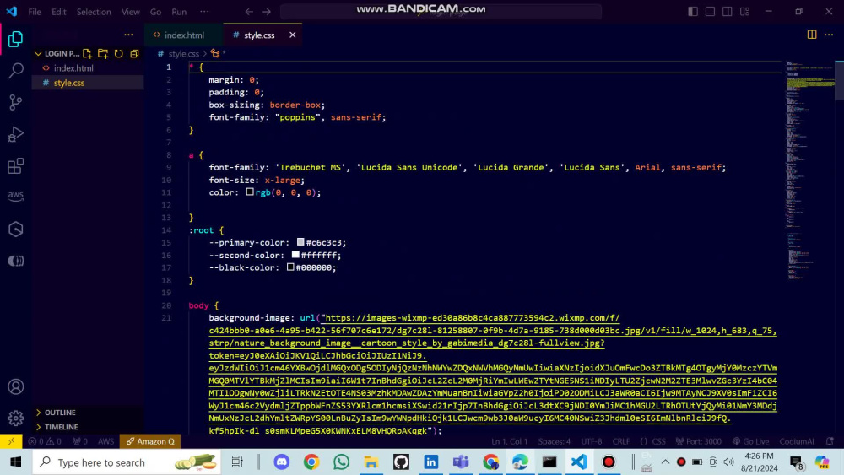Open color picker for rgb(0, 0, 0) swatch
This screenshot has height=475, width=844.
click(250, 192)
